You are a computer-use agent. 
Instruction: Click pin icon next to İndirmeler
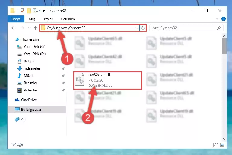(63, 68)
